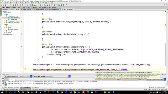Viewport: 168px width, 94px height.
Task: Click the GPS_Service class breadcrumb
Action: point(51,7)
